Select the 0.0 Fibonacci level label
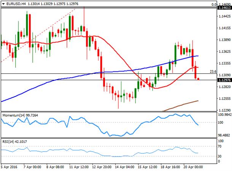This screenshot has width=232, height=171. coord(214,5)
